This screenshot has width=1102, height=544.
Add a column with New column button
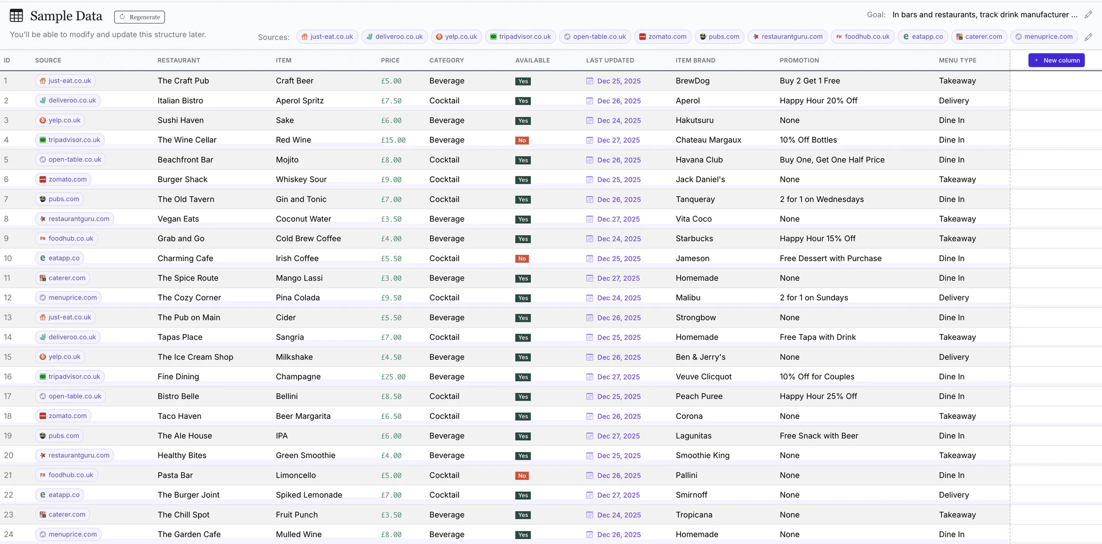click(1056, 60)
